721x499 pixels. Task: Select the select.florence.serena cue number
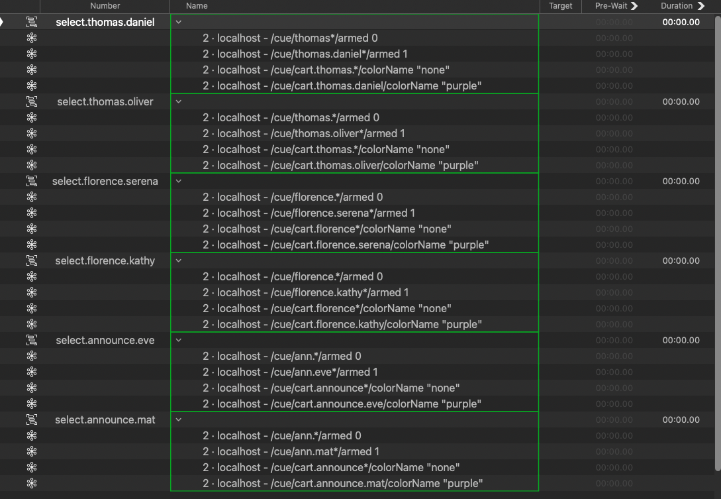[105, 181]
